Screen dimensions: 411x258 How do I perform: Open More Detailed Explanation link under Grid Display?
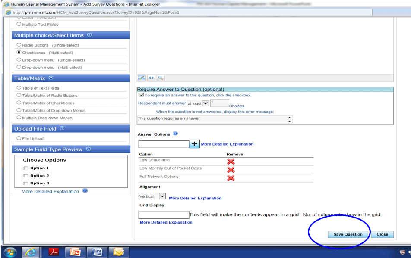coord(166,222)
